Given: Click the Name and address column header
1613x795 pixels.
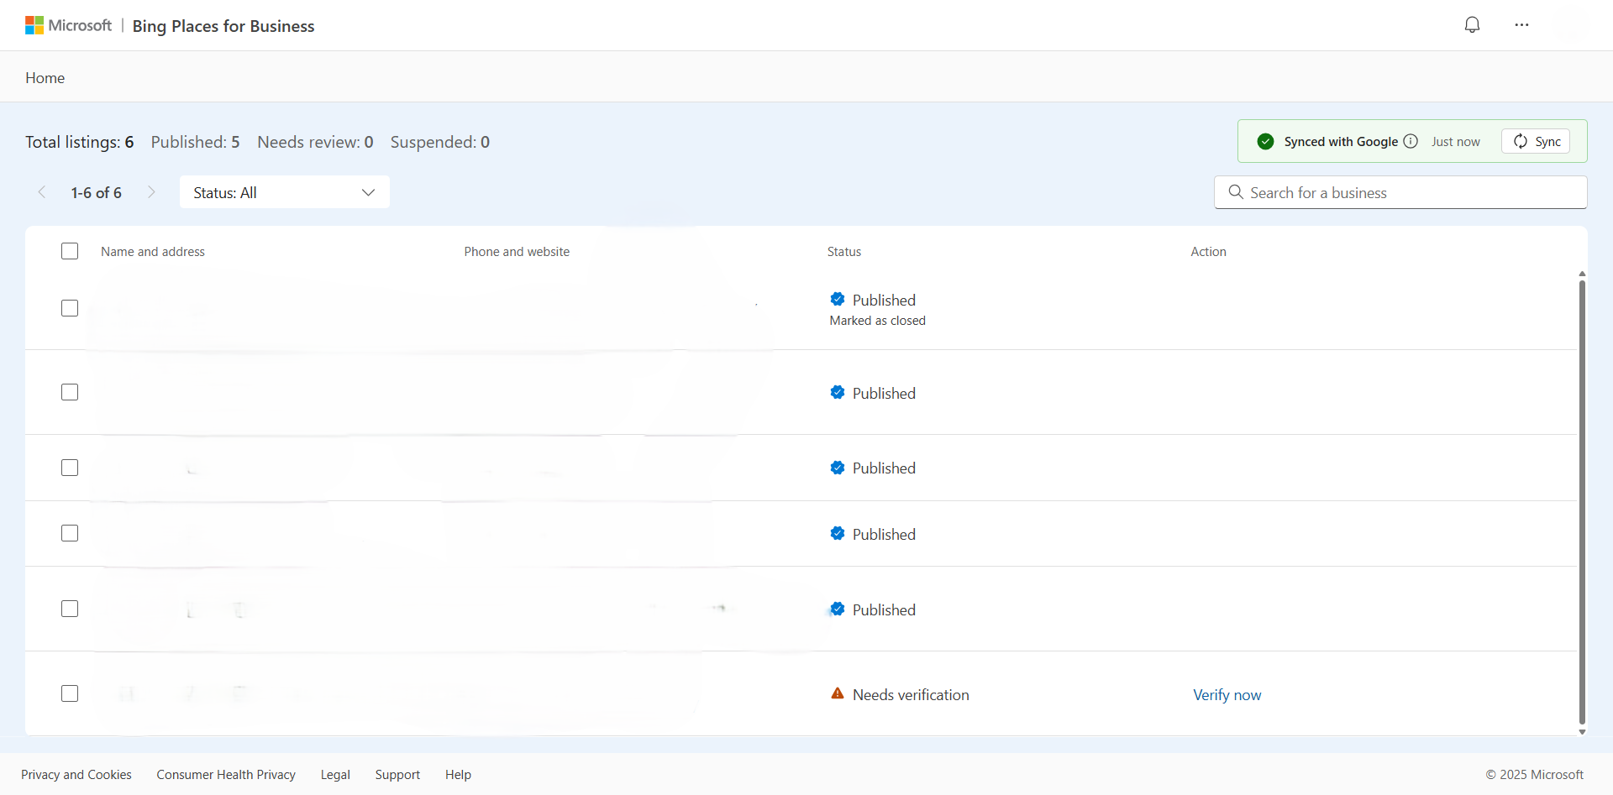Looking at the screenshot, I should (x=153, y=251).
